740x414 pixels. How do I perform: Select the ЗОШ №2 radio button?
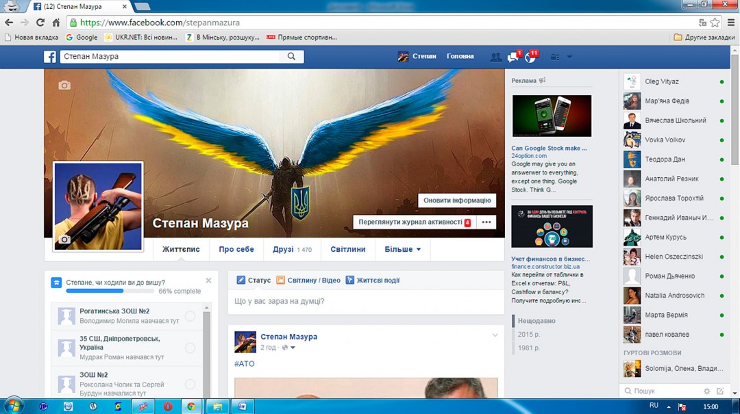(x=190, y=385)
